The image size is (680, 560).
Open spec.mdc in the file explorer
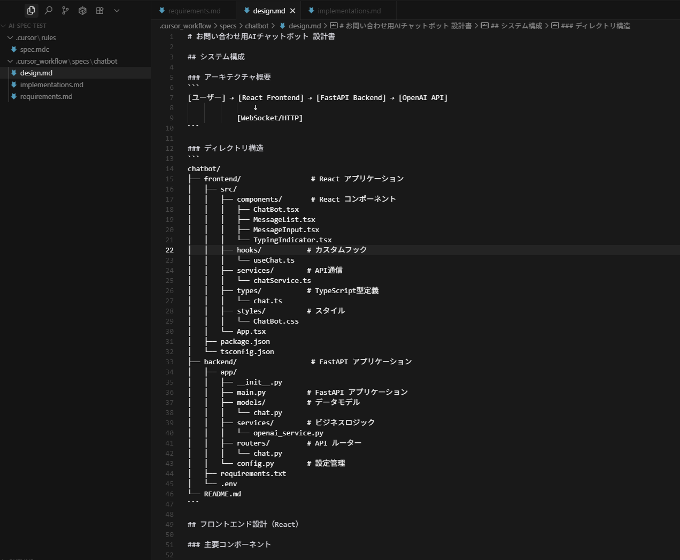pos(34,49)
